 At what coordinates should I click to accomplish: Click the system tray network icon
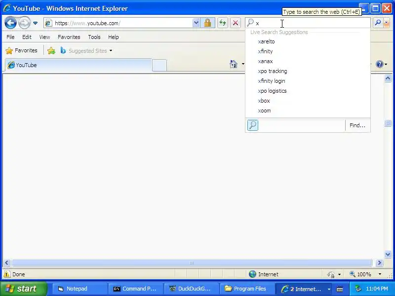(x=357, y=289)
